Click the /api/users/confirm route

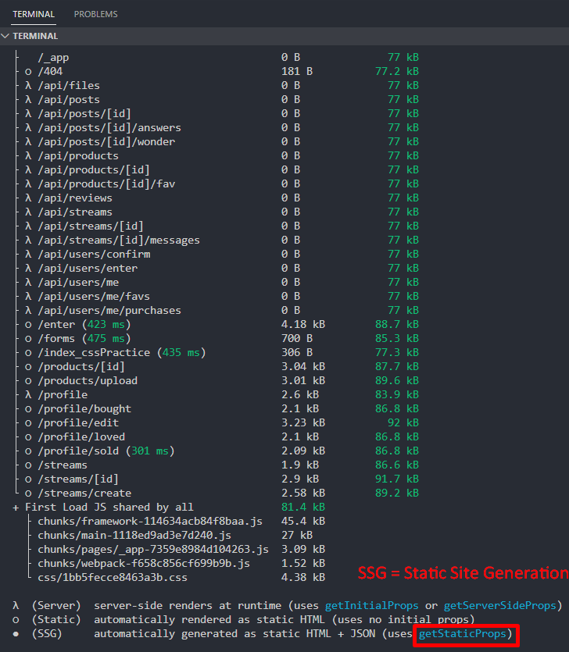(x=94, y=254)
